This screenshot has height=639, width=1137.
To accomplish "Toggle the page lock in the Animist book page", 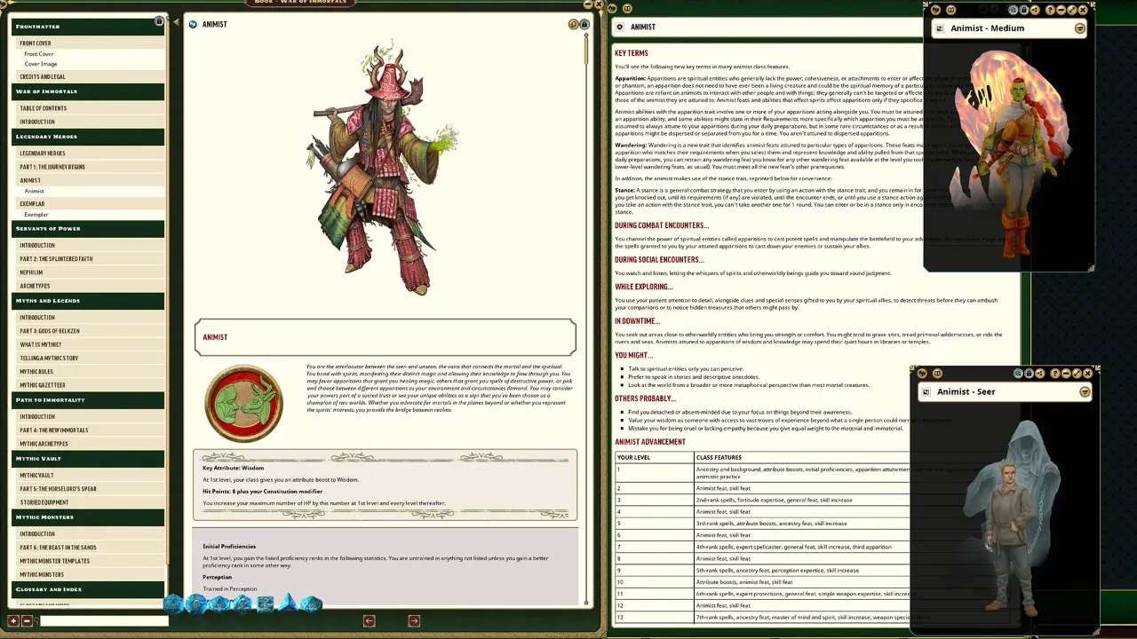I will coord(584,24).
